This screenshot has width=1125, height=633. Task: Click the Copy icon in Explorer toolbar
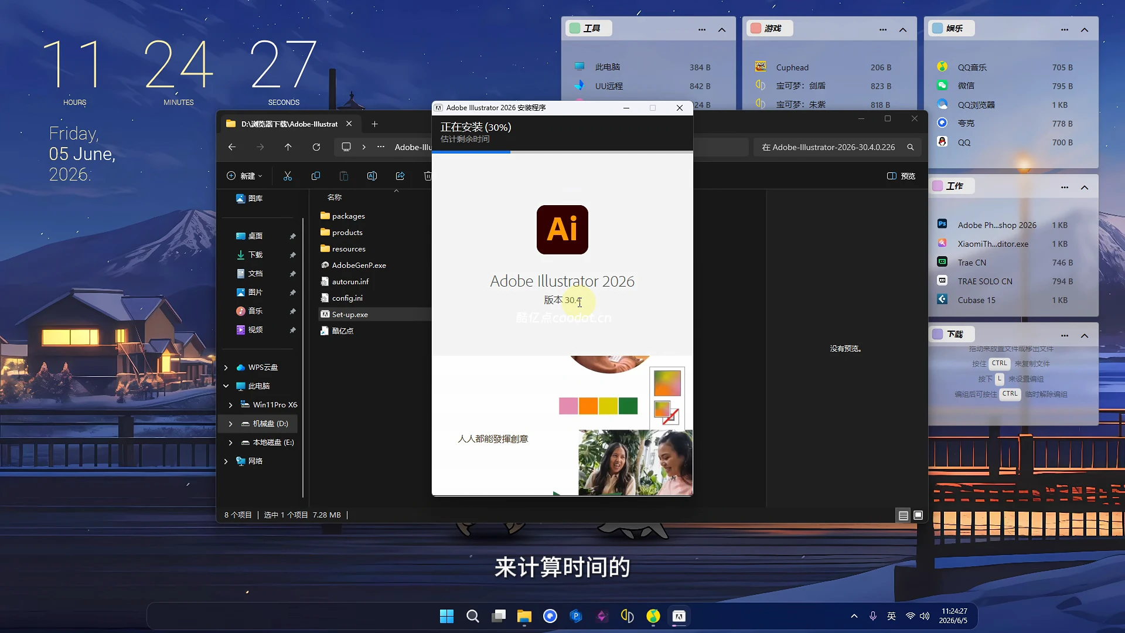click(x=315, y=176)
